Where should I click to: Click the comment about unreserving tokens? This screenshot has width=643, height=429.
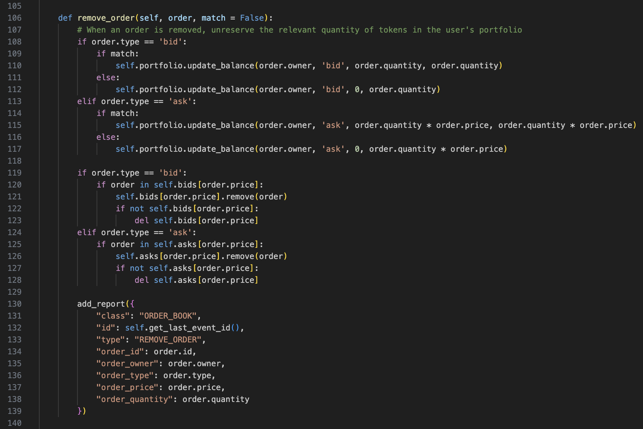[300, 30]
